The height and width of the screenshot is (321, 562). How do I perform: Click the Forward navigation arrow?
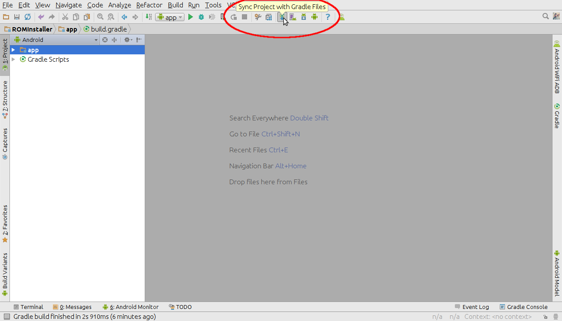click(135, 17)
